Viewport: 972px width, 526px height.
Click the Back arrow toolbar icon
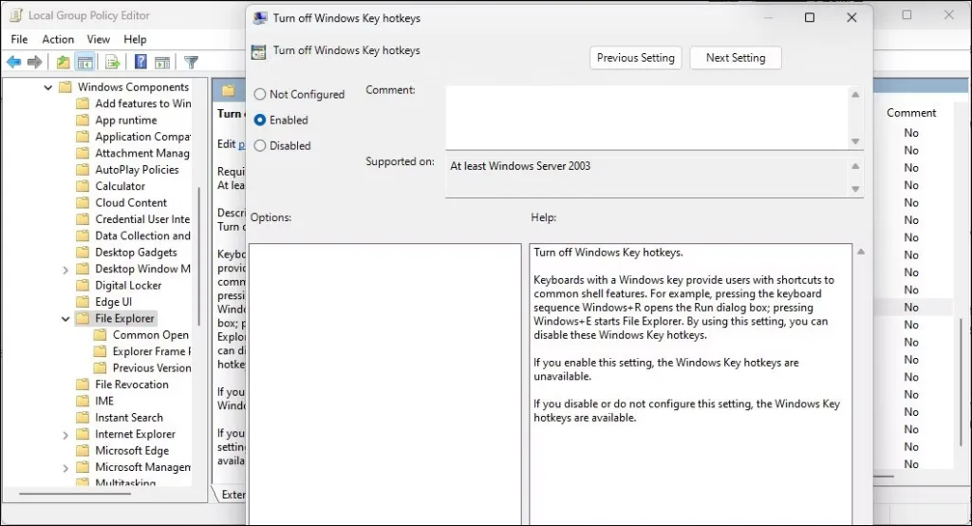pyautogui.click(x=13, y=62)
